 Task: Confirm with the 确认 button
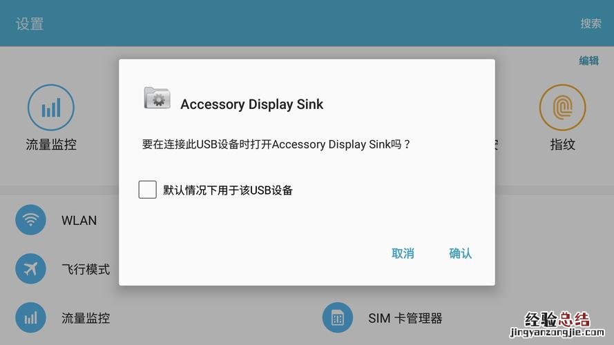coord(461,253)
